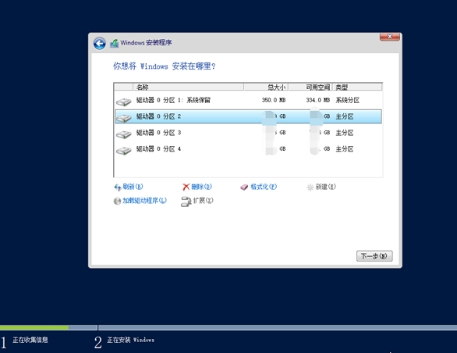Click the red X delete icon
This screenshot has width=457, height=353.
point(186,187)
